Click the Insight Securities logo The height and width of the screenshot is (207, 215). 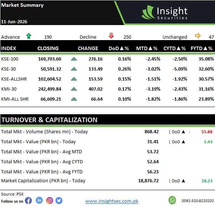pyautogui.click(x=165, y=13)
